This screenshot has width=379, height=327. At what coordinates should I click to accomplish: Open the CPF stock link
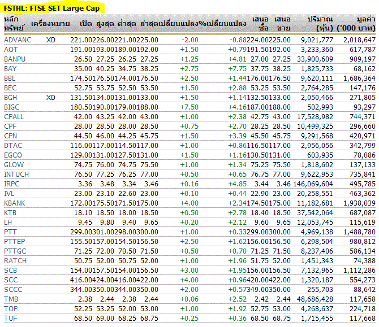pyautogui.click(x=10, y=127)
